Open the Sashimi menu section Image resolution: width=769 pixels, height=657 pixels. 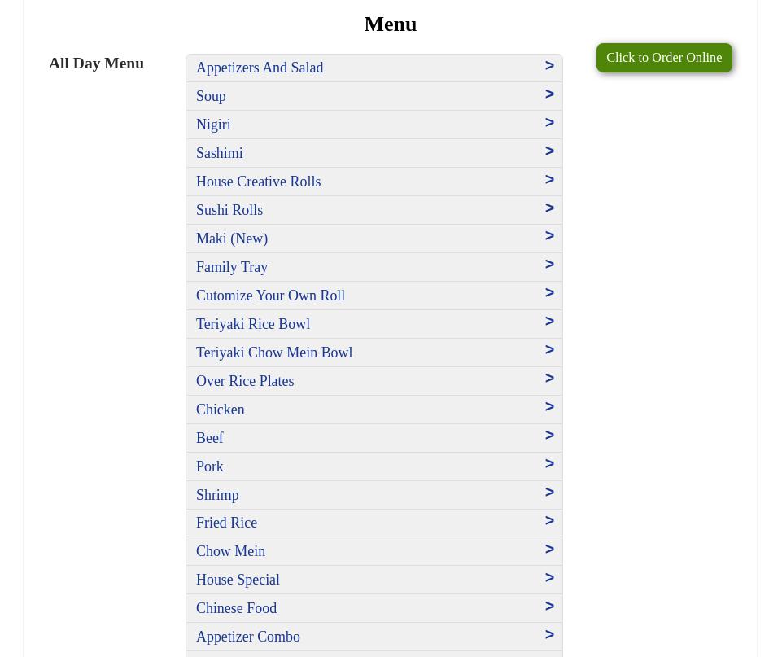220,153
